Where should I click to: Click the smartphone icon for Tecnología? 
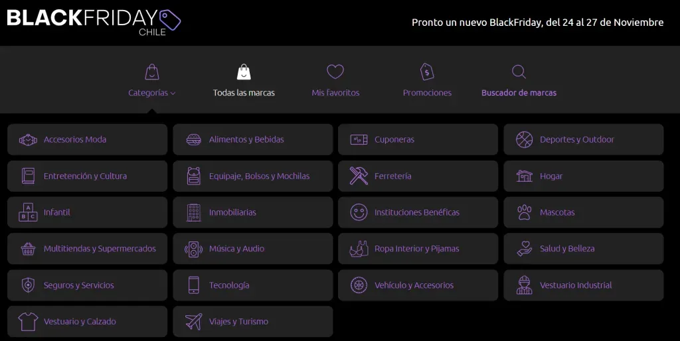[194, 285]
